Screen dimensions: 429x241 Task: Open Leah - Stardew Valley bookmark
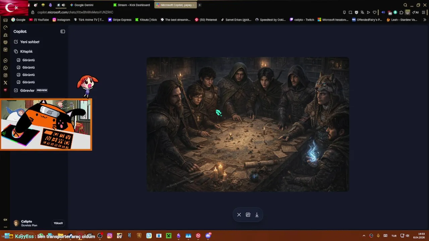[402, 20]
